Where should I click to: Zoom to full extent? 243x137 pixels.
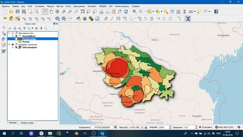[82, 11]
